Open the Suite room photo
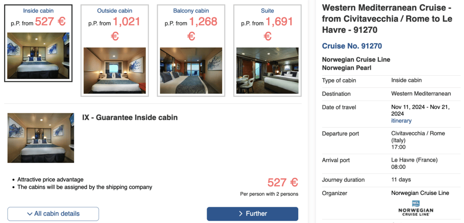This screenshot has height=223, width=464. tap(267, 70)
